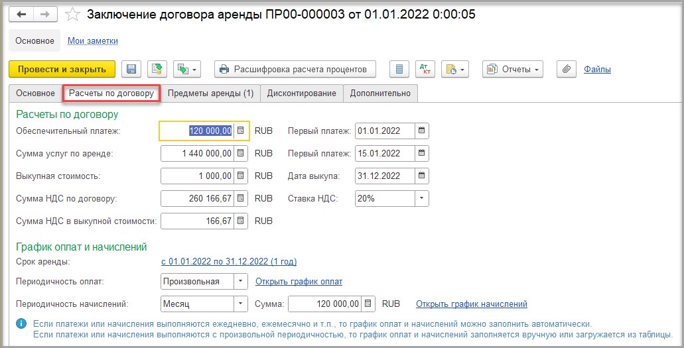Click the 01.01.2022 first payment date field

[x=385, y=131]
